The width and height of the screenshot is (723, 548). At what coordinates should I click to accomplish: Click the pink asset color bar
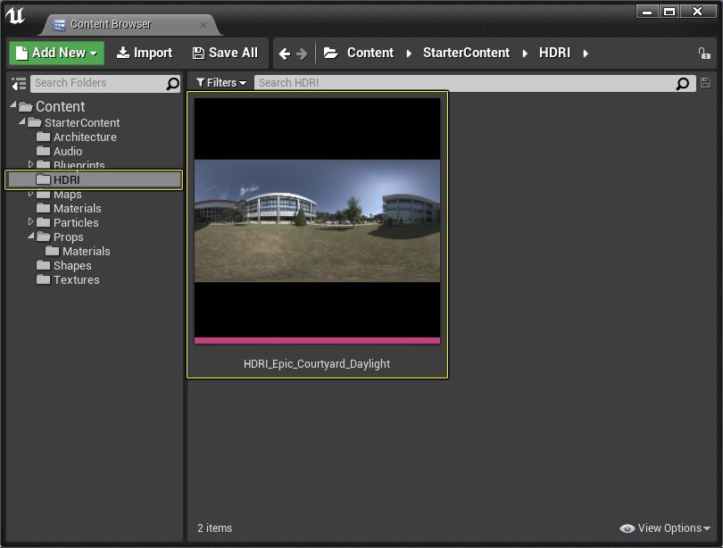pyautogui.click(x=317, y=340)
